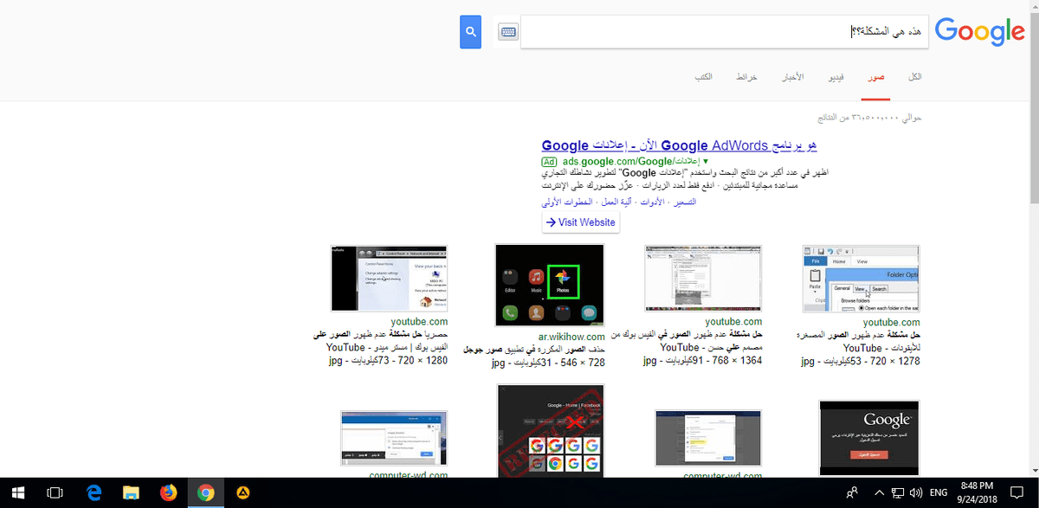Open the ar.wikihow.com result link
1039x508 pixels.
coord(573,337)
